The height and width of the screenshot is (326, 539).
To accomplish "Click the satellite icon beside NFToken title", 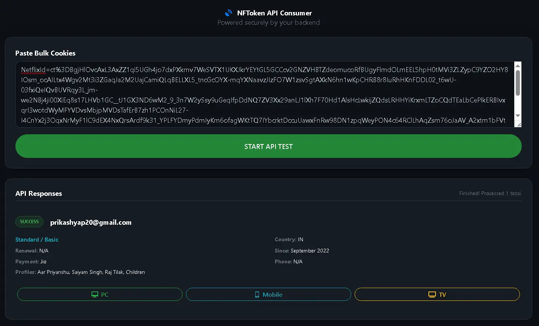I will [x=229, y=13].
